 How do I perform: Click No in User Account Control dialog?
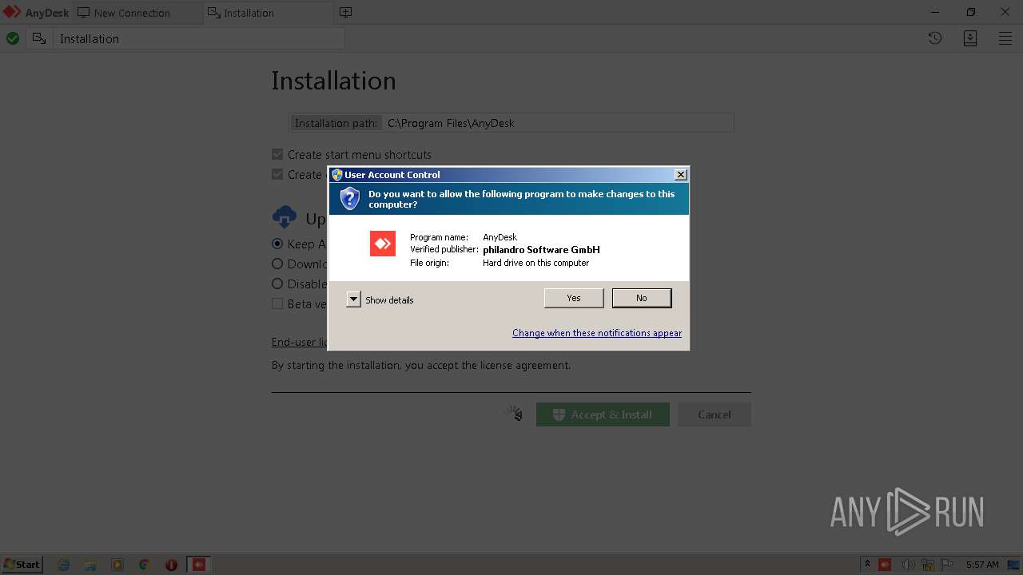[642, 298]
